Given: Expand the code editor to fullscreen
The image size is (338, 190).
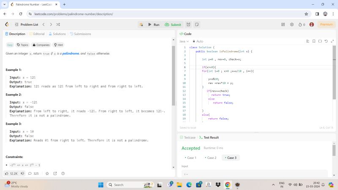Looking at the screenshot, I should click(x=332, y=41).
